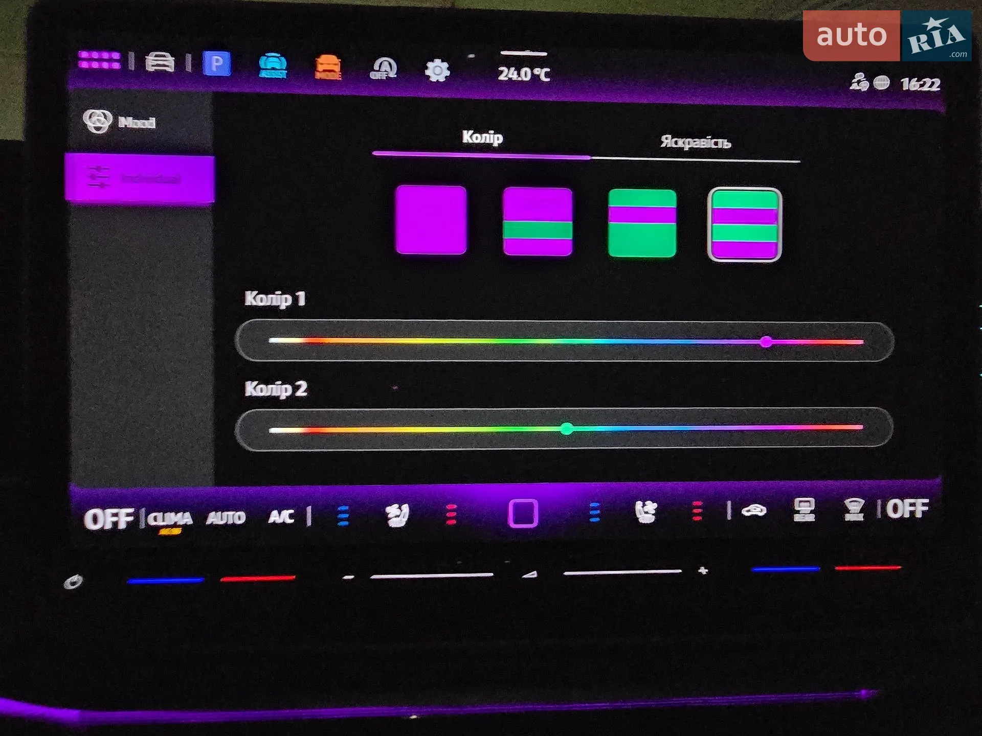
Task: Tap the center home square button
Action: pyautogui.click(x=523, y=513)
